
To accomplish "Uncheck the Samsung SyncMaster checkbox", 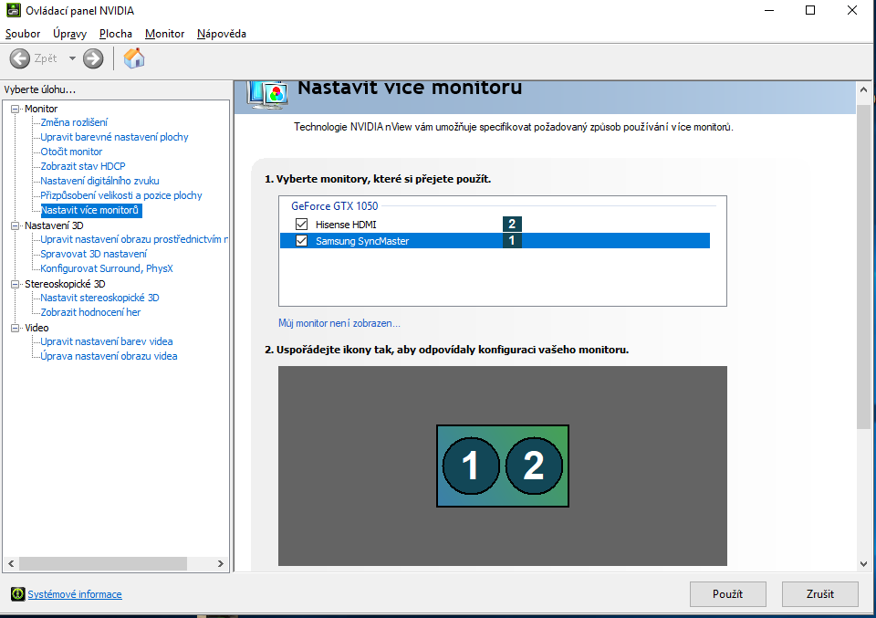I will pos(302,241).
